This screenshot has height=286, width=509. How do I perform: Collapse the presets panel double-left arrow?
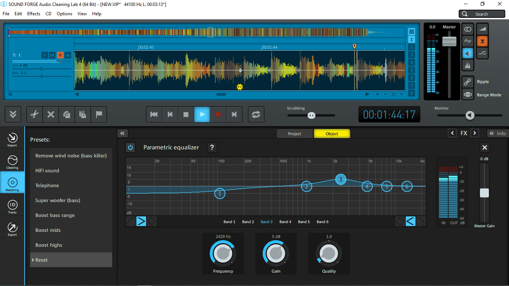[x=122, y=133]
